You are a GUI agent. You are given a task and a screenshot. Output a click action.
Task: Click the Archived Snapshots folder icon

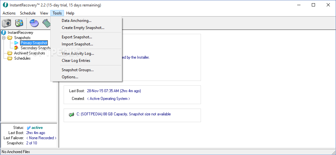(x=10, y=53)
